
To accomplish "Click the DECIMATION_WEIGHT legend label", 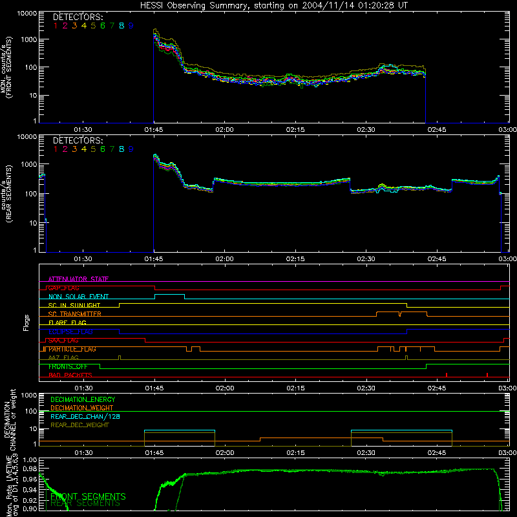I will point(82,408).
